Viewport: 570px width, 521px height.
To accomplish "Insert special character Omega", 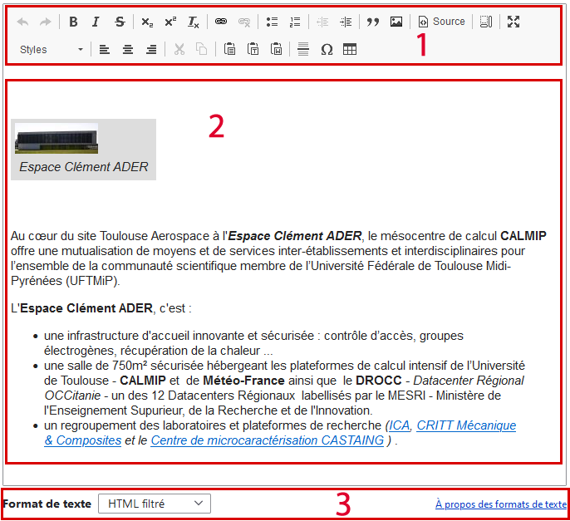I will tap(327, 50).
